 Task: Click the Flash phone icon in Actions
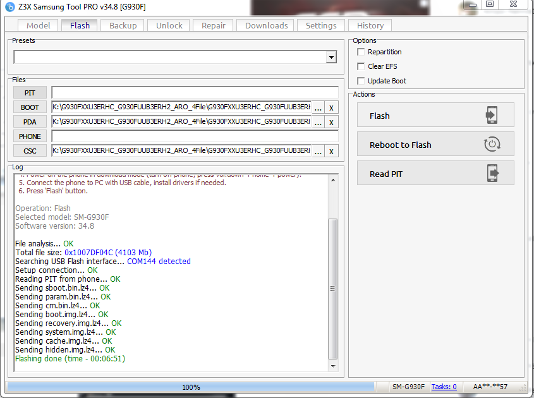pos(492,115)
